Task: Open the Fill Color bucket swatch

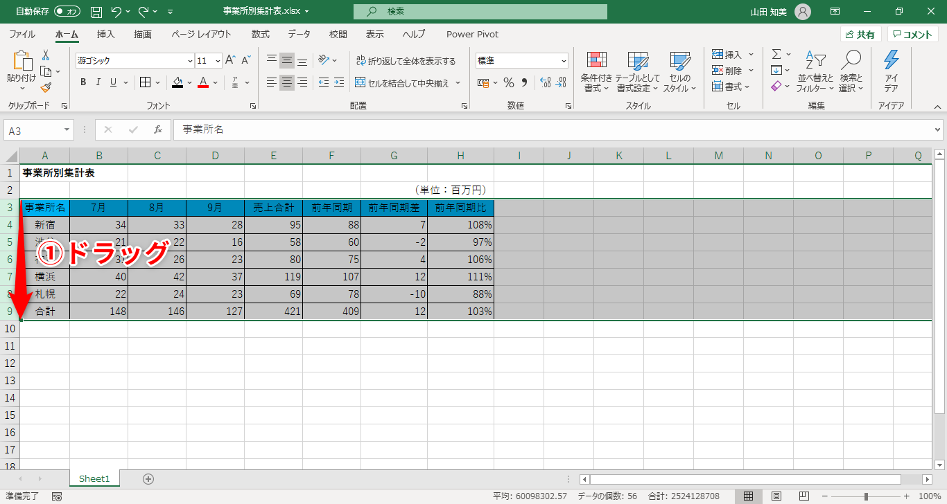Action: (x=177, y=82)
